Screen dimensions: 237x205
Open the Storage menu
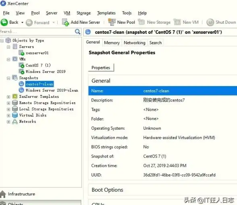(x=83, y=13)
